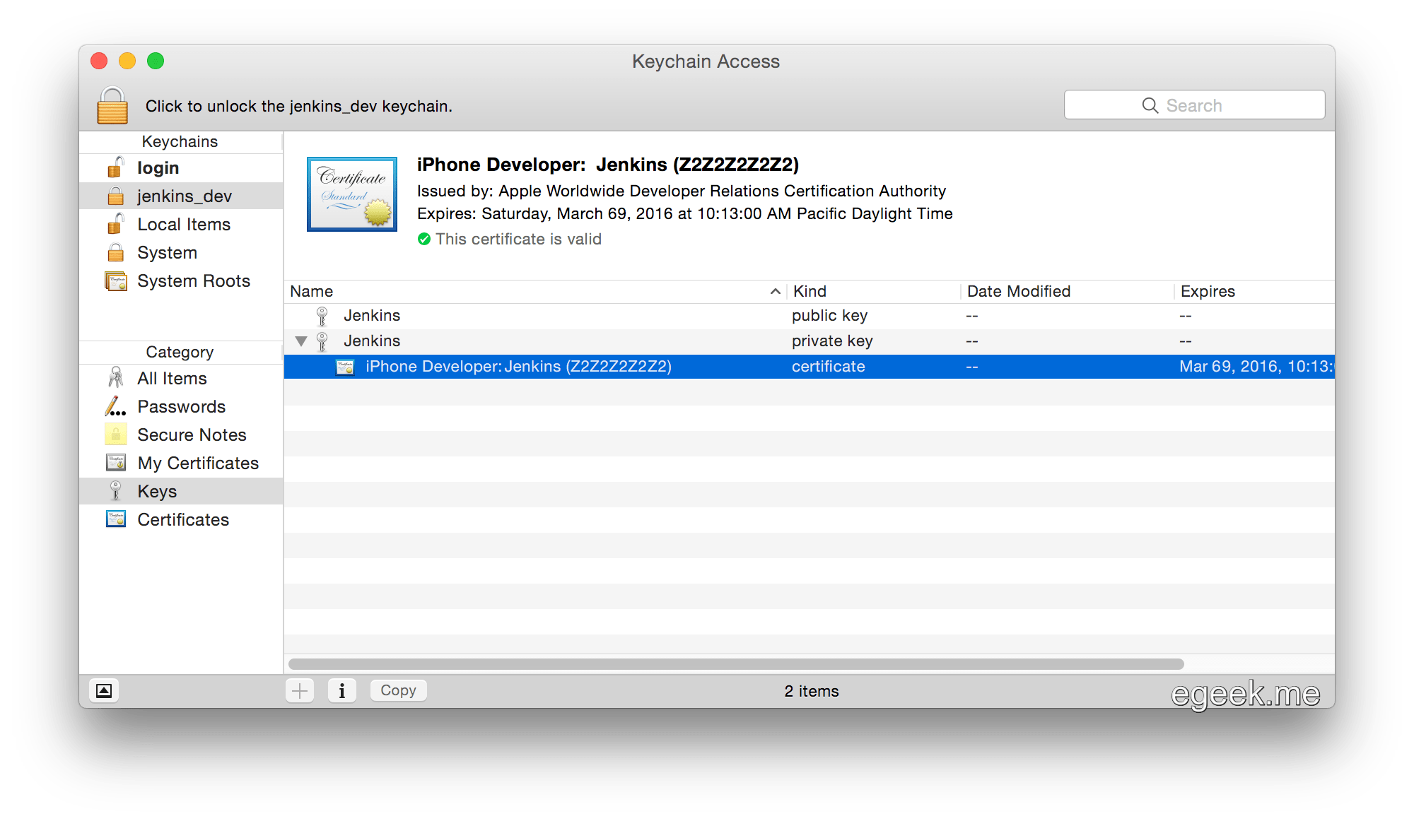The width and height of the screenshot is (1414, 821).
Task: Select the Local Items keychain lock icon
Action: click(115, 224)
